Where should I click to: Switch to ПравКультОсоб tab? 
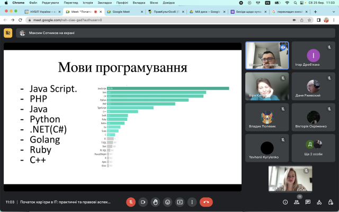point(166,12)
